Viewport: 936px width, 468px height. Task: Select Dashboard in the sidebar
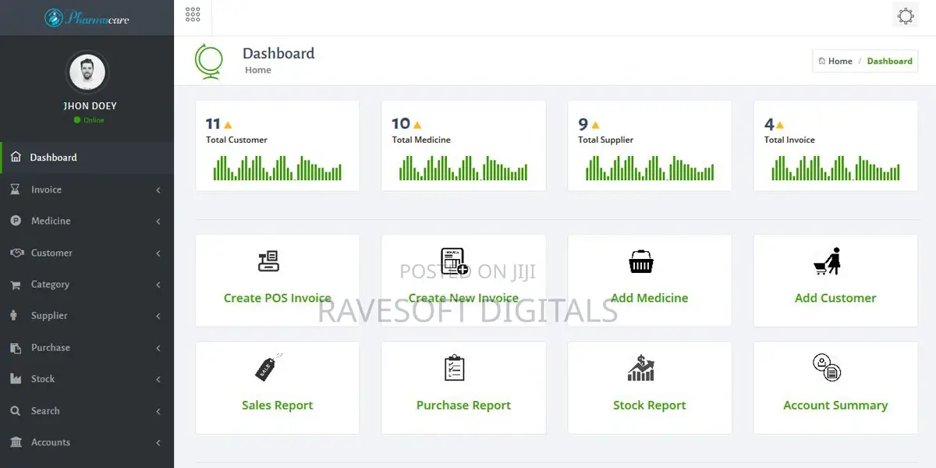pyautogui.click(x=87, y=157)
